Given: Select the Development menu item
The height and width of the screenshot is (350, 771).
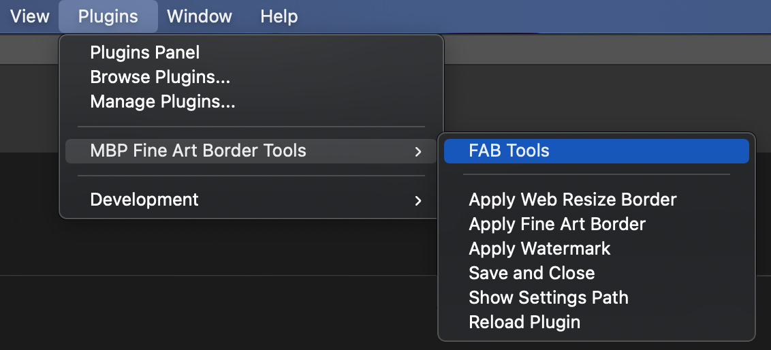Looking at the screenshot, I should (x=144, y=200).
